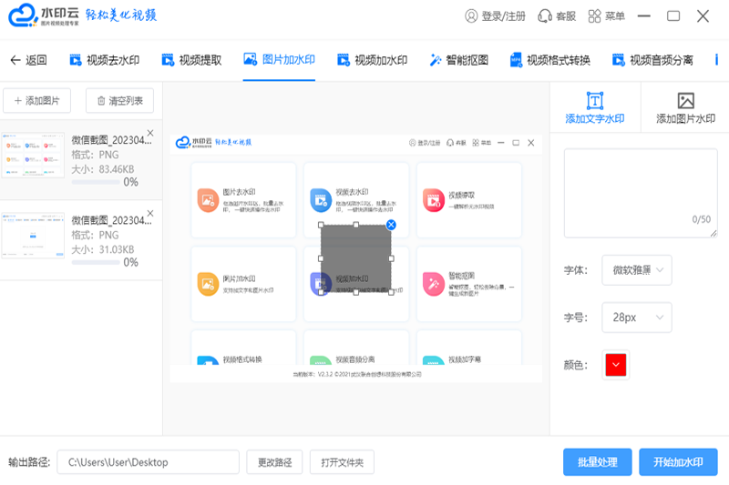Open the red 颜色 picker
The height and width of the screenshot is (485, 729).
616,365
